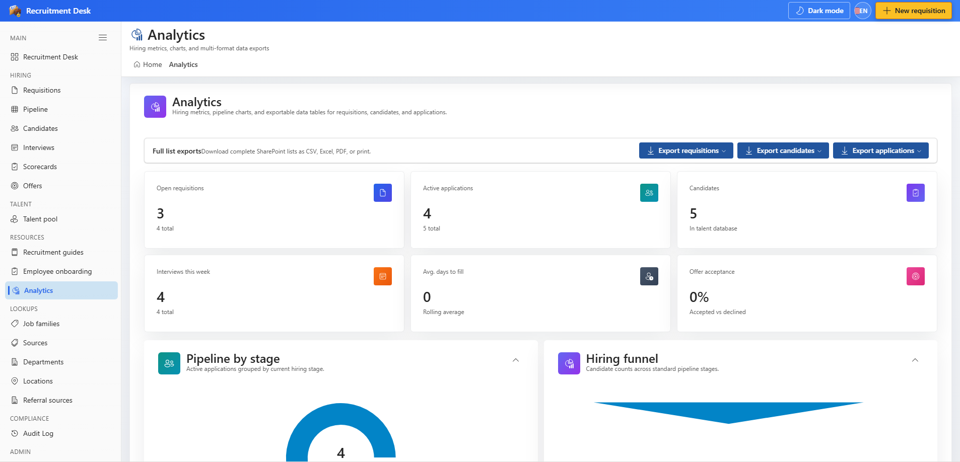
Task: Open Offers in the sidebar
Action: (61, 186)
